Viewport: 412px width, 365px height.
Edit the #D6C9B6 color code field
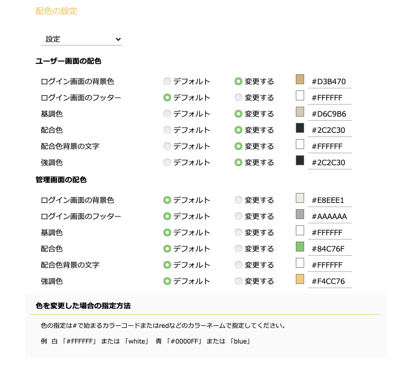tap(329, 114)
